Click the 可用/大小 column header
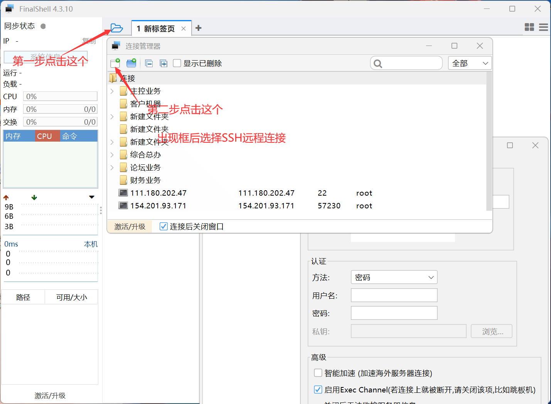 [x=71, y=297]
